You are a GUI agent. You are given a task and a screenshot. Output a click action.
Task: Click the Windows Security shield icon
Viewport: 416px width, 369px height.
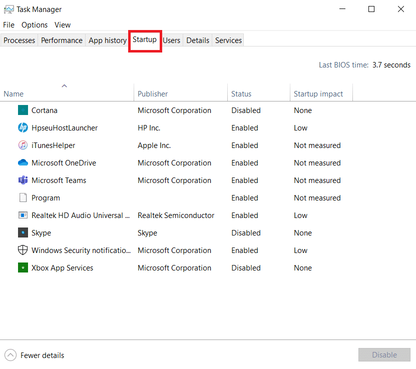[23, 250]
